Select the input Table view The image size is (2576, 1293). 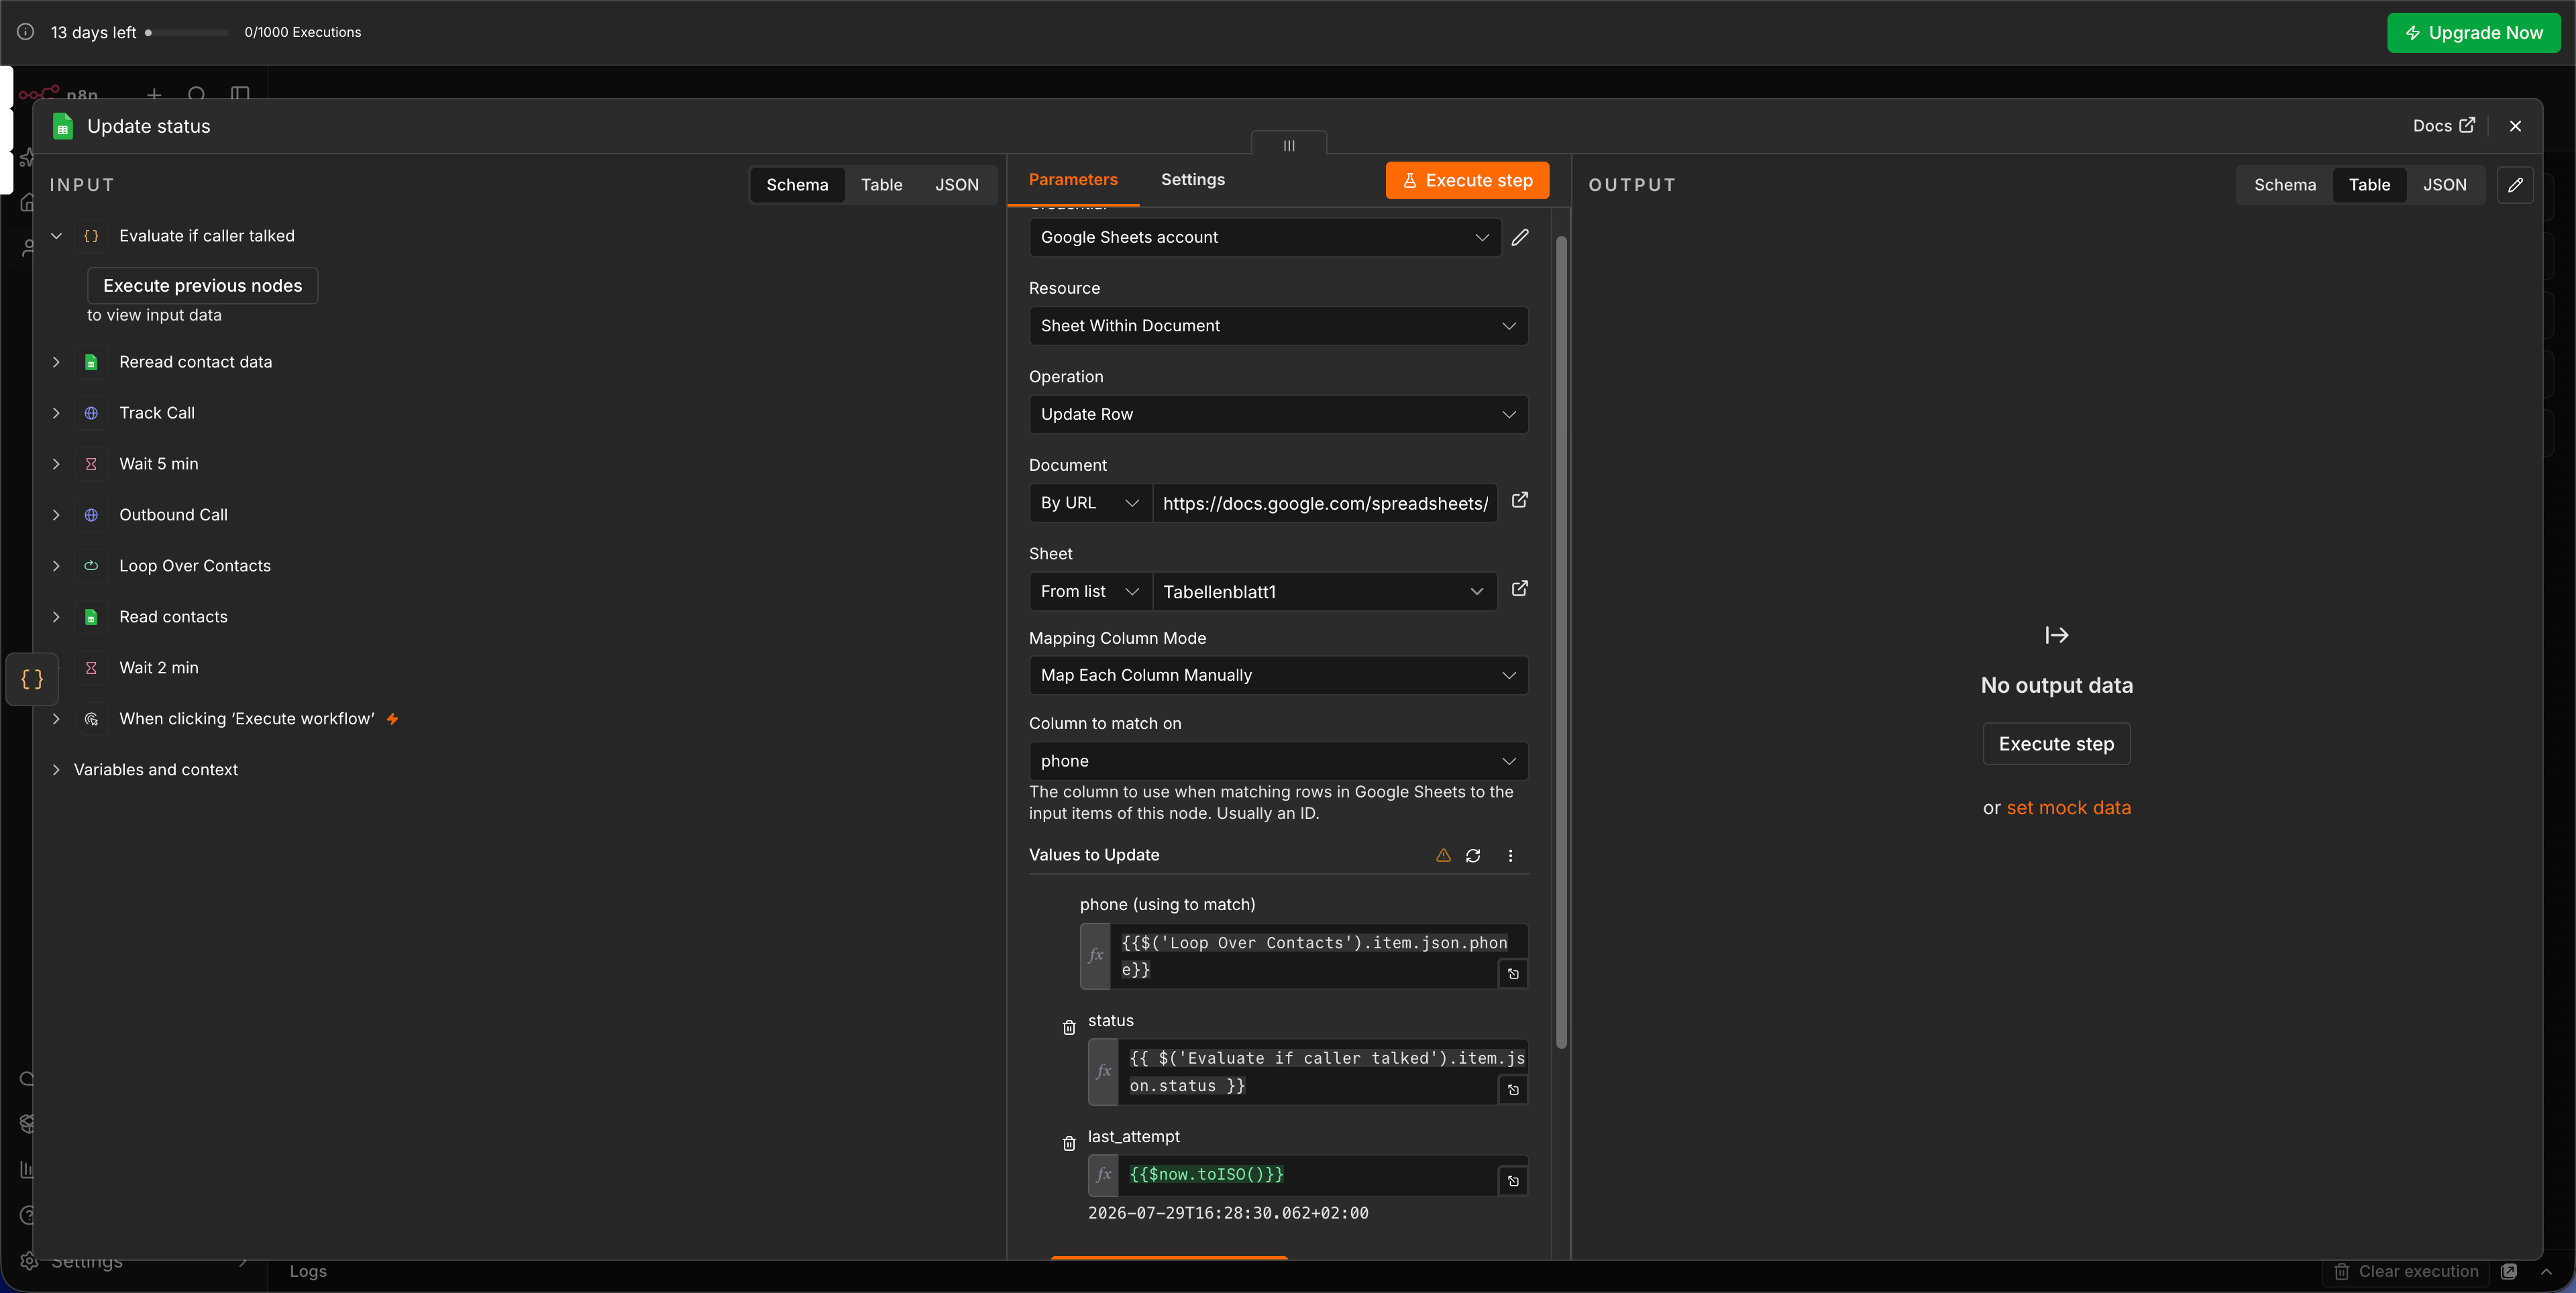click(x=881, y=185)
